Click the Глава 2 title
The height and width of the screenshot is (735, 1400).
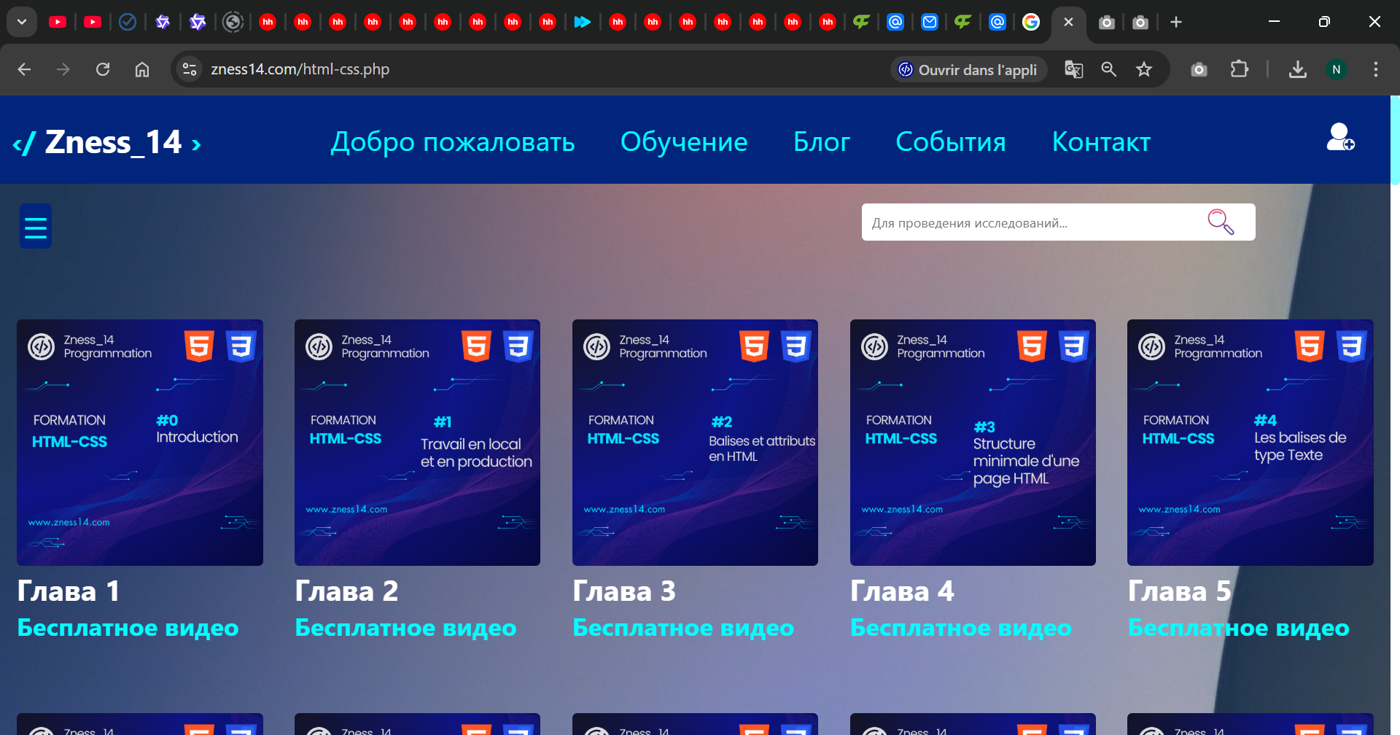pos(346,591)
